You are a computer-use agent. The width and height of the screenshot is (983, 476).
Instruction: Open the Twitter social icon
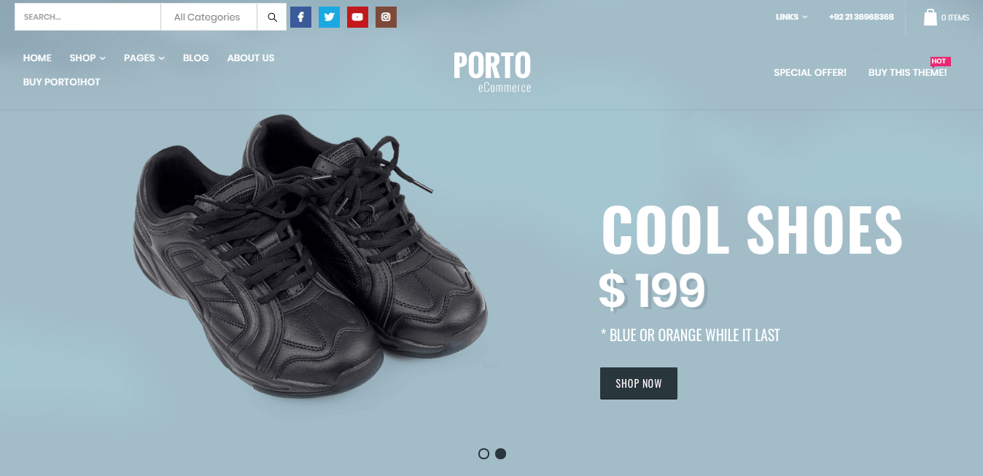[329, 17]
